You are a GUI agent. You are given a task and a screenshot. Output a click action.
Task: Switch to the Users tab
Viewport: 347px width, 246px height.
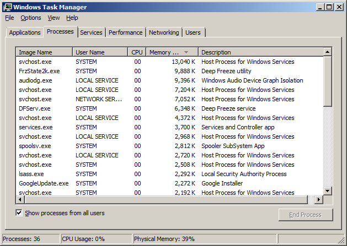point(193,32)
